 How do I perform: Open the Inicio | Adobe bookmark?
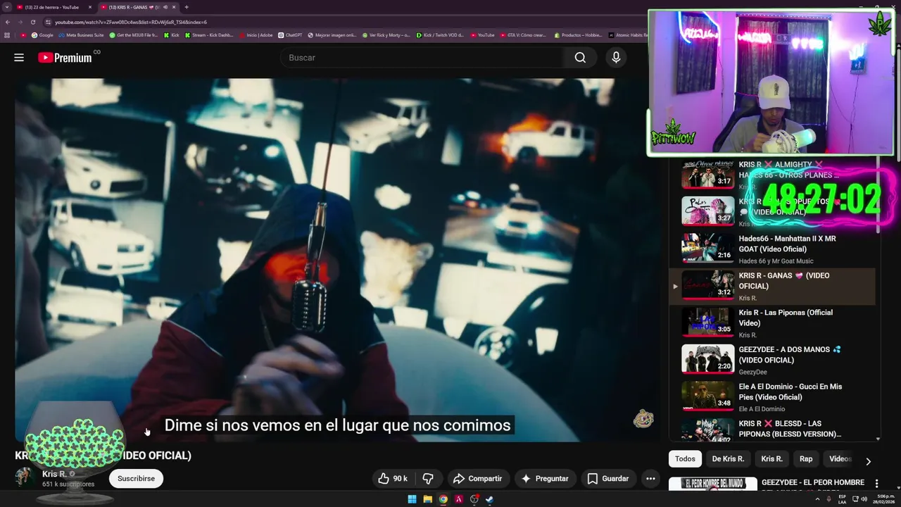click(256, 35)
